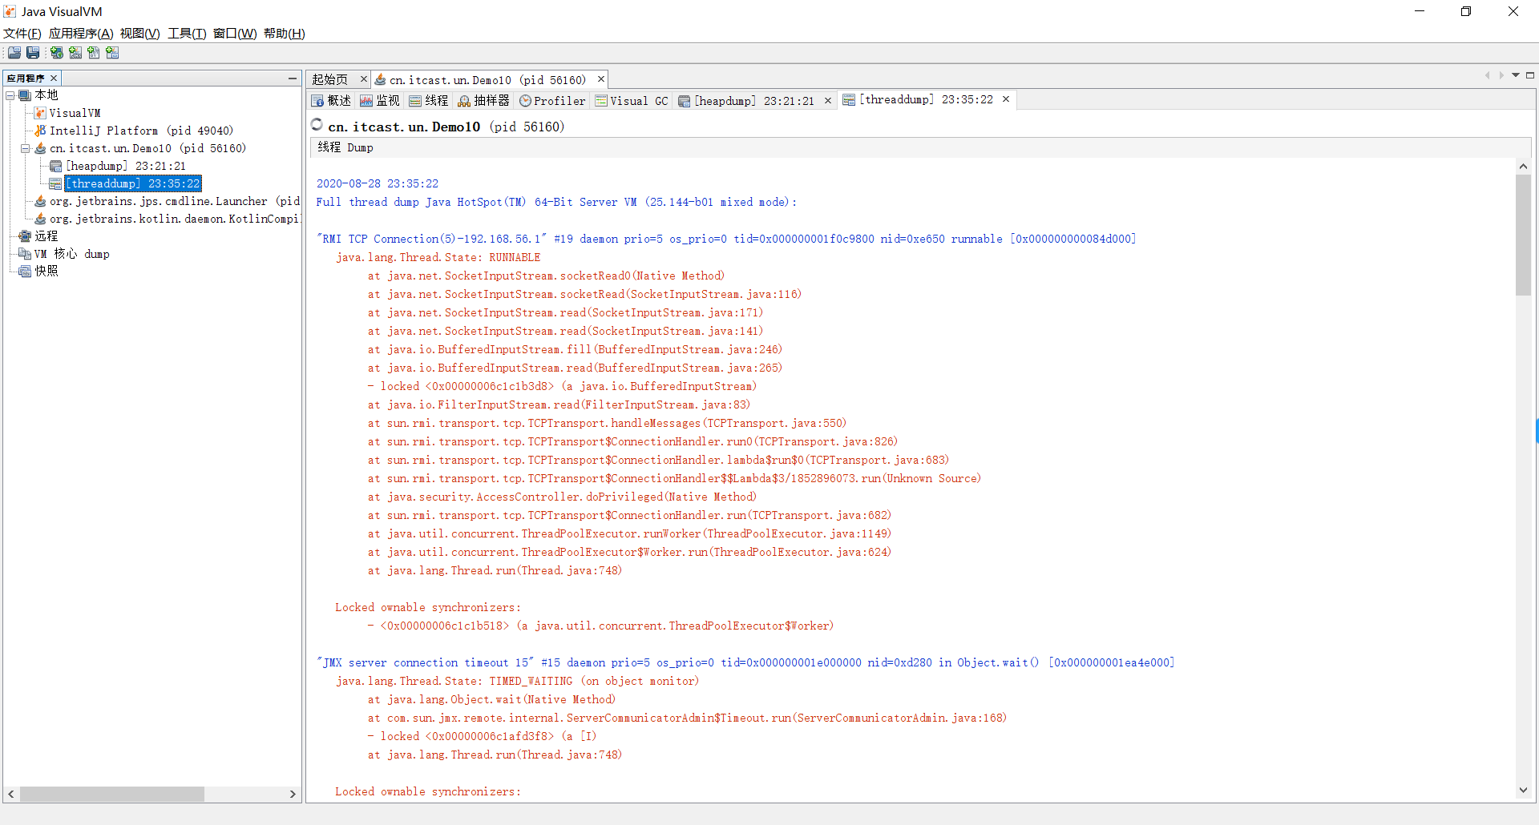Click the Load Snapshot toolbar icon

click(14, 53)
